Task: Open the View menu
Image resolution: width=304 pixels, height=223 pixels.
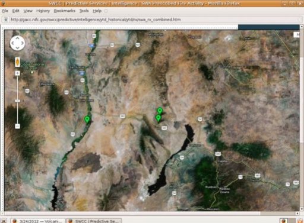Action: click(28, 11)
